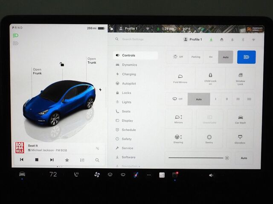Viewport: 273px width, 204px height.
Task: Click the 72 cabin temperature
Action: click(x=53, y=174)
